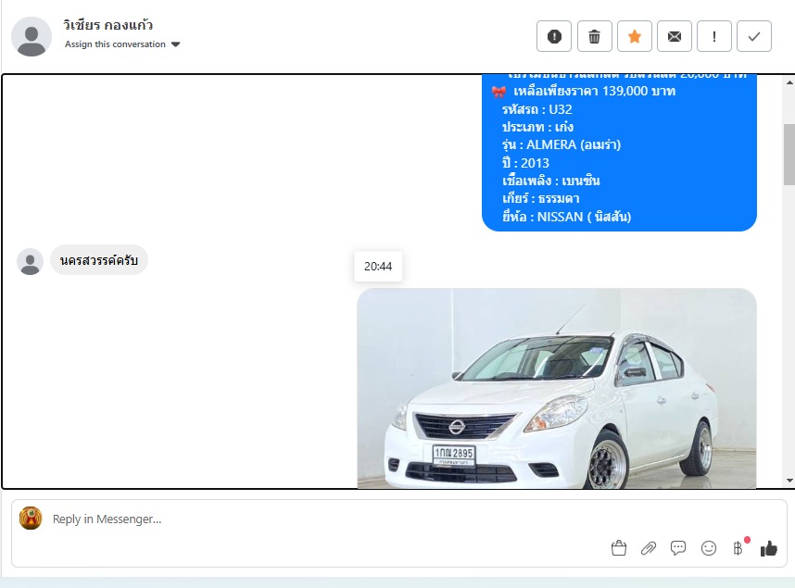
Task: Click the sender avatar beside นครสวรรค์ครับ
Action: coord(30,261)
